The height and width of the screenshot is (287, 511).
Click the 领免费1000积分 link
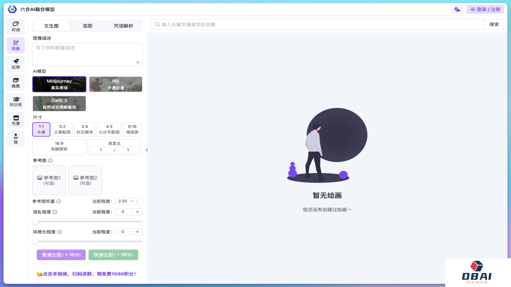coord(87,274)
